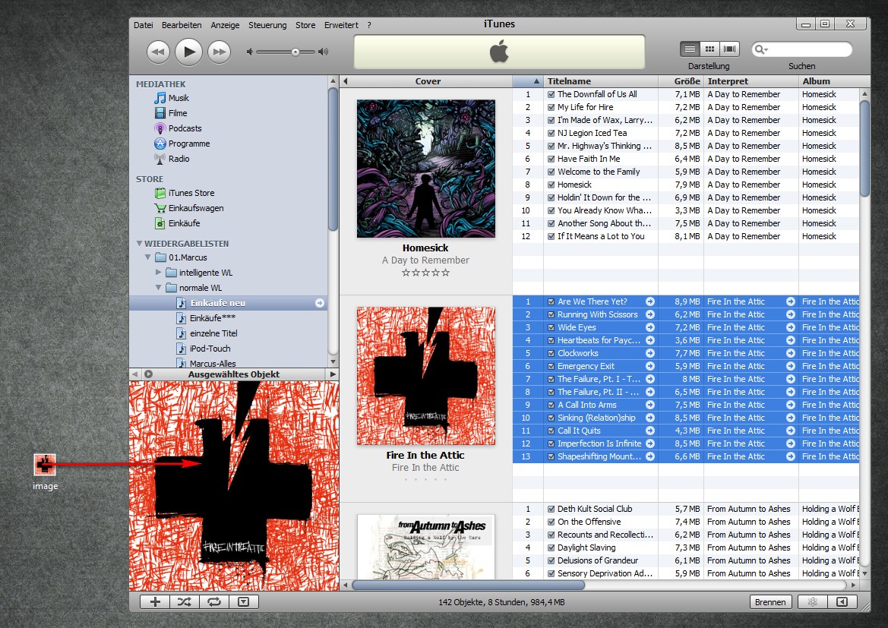
Task: Select Filme library icon in sidebar
Action: [x=160, y=113]
